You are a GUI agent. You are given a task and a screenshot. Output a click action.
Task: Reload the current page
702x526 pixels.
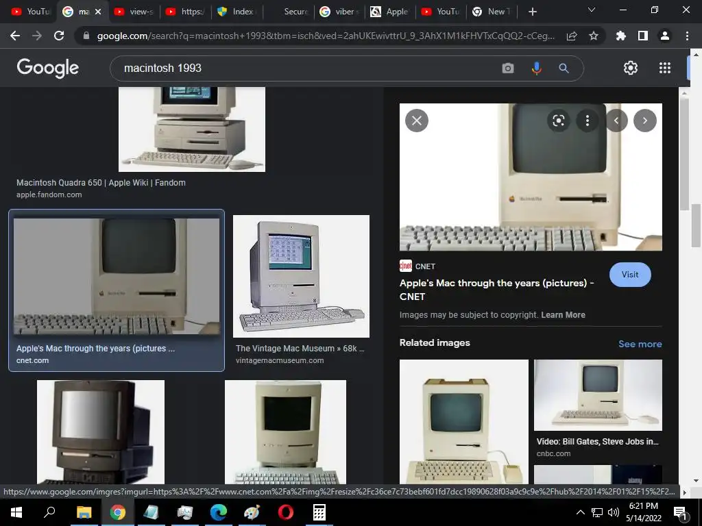59,36
